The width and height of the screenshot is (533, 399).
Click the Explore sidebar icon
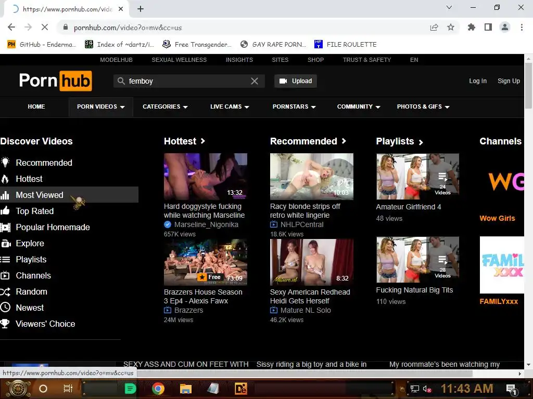6,243
